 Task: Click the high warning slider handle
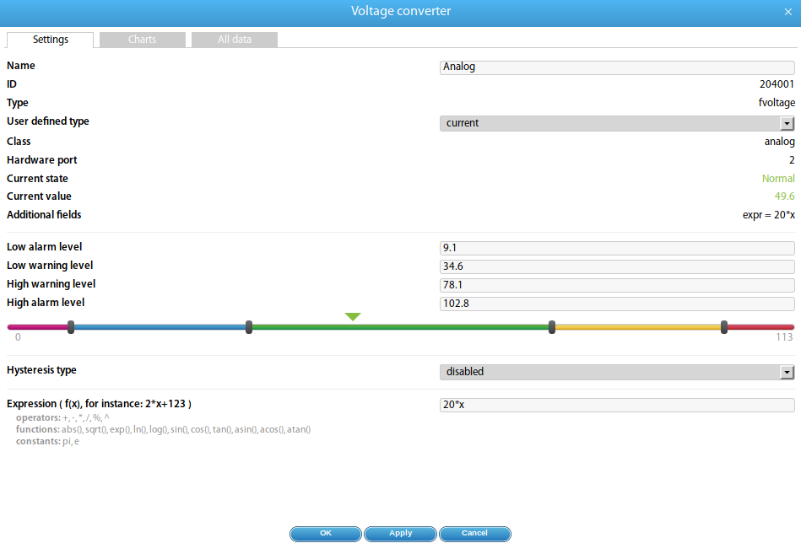[x=552, y=327]
